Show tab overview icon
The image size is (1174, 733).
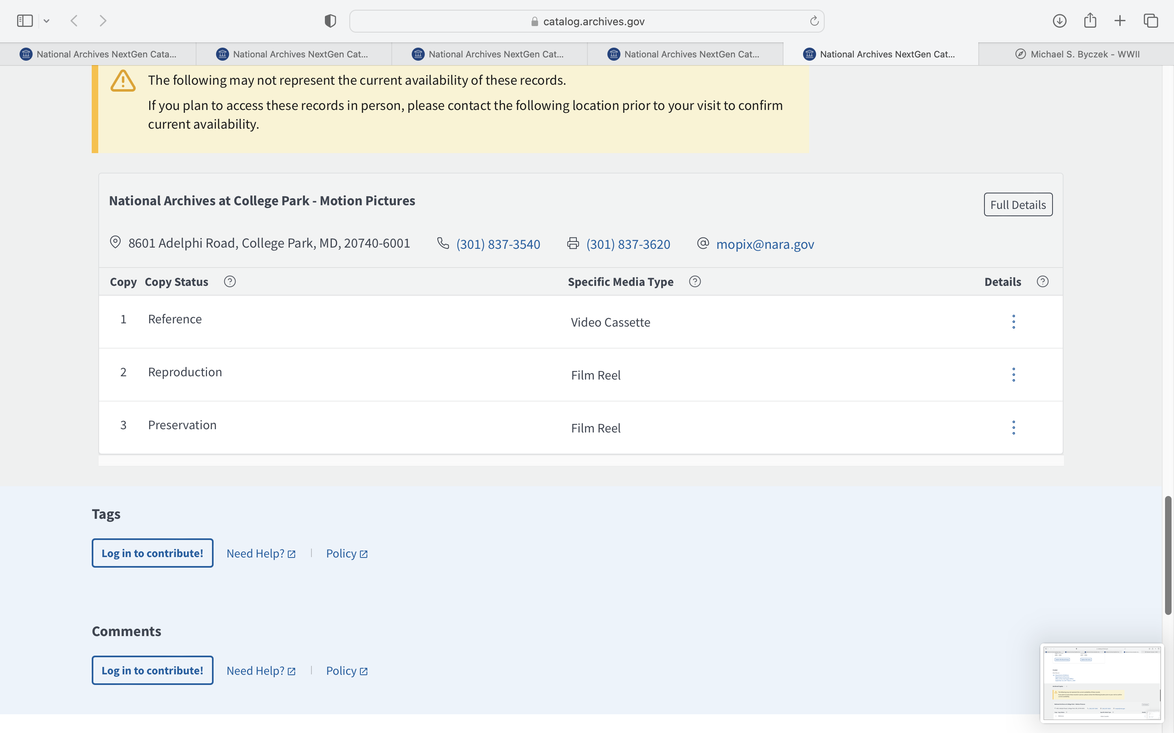coord(1150,21)
